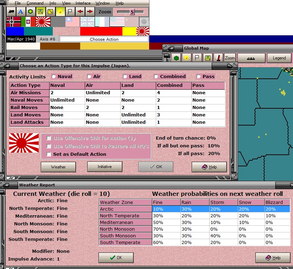Click the blue letter A toolbar icon

20,12
